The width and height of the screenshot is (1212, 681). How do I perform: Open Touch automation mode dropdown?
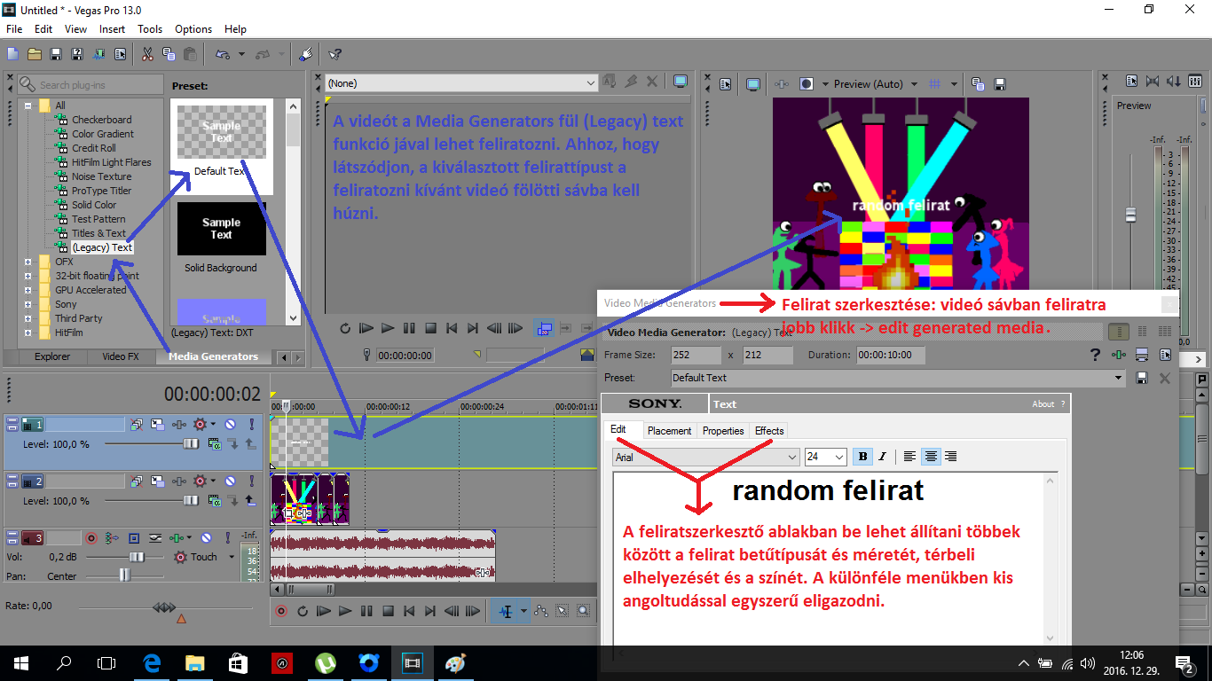pyautogui.click(x=232, y=557)
